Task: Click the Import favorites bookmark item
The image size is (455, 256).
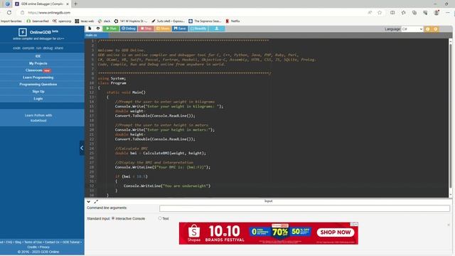Action: (11, 21)
